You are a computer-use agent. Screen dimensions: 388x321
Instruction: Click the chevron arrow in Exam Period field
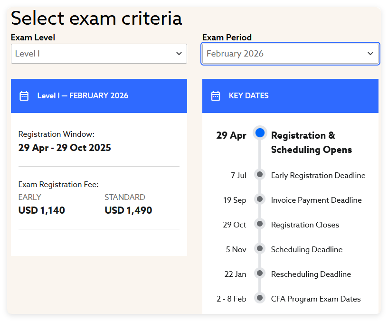coord(370,54)
